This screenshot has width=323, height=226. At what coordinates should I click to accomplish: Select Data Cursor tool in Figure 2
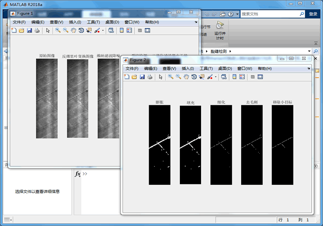point(201,77)
